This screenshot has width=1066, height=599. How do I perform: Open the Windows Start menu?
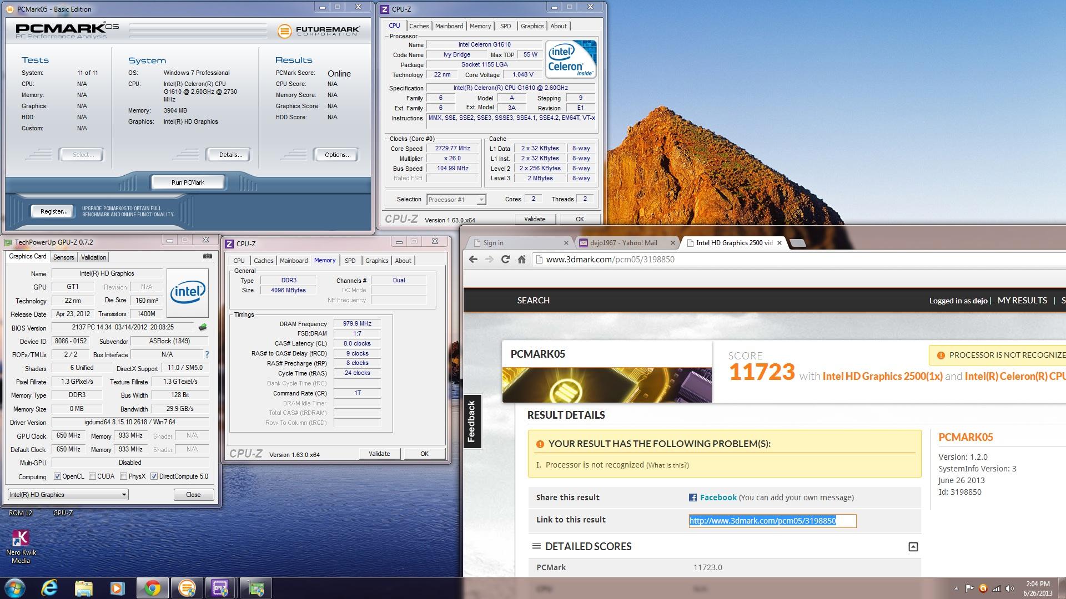pos(15,588)
